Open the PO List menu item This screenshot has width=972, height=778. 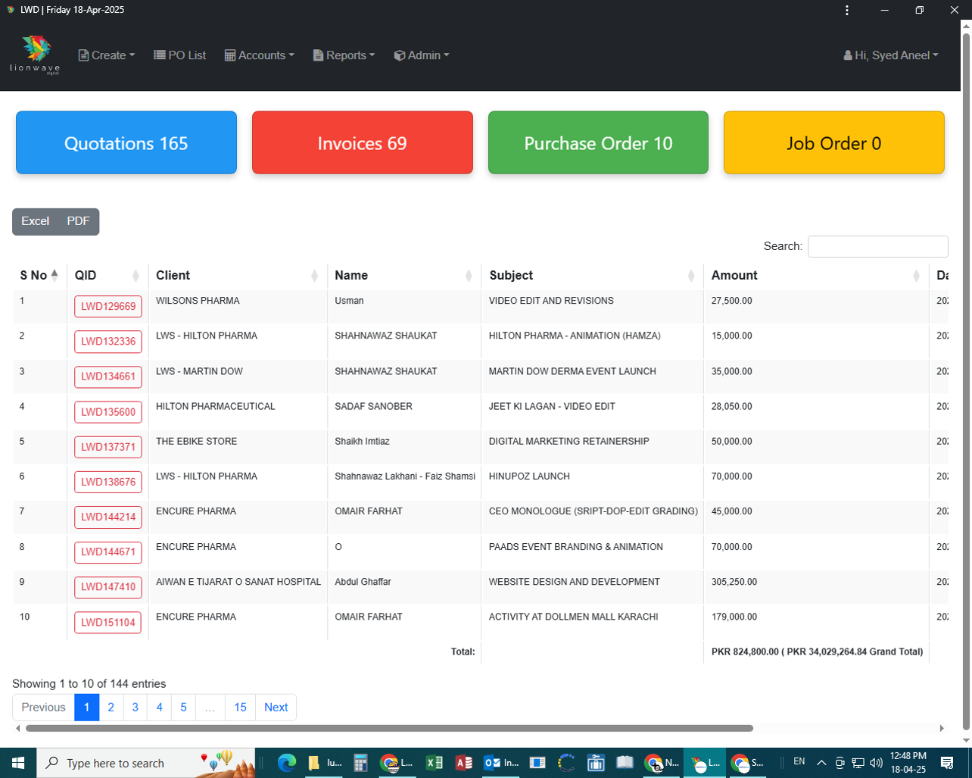point(180,55)
